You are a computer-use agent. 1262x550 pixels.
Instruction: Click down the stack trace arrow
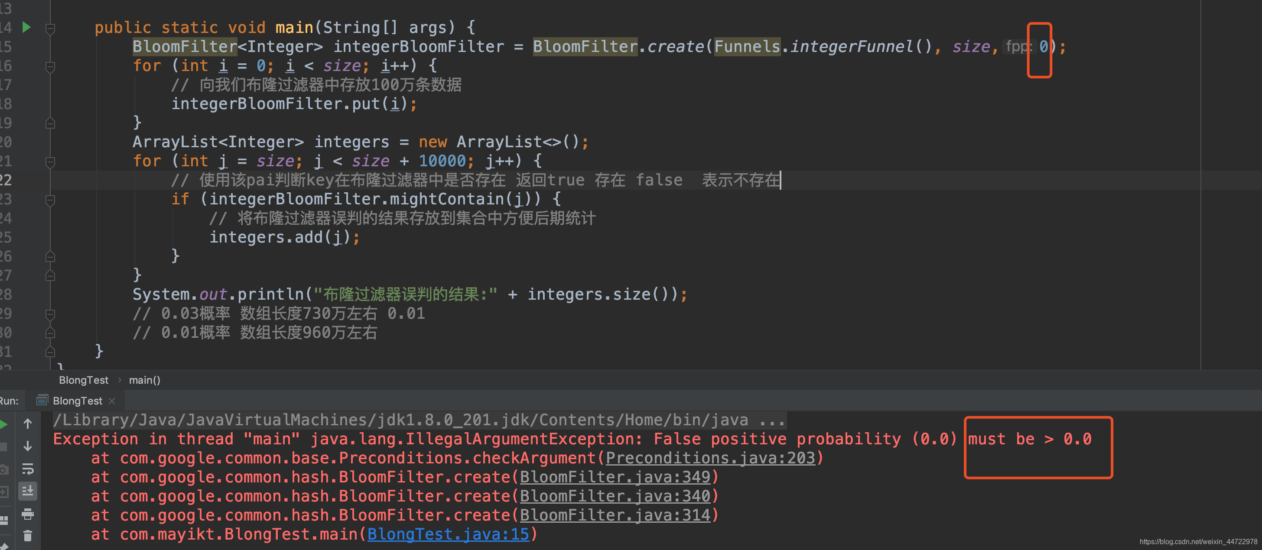click(x=28, y=446)
